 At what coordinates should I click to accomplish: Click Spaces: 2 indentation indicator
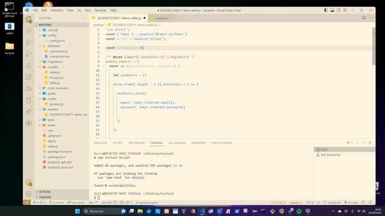[x=295, y=203]
